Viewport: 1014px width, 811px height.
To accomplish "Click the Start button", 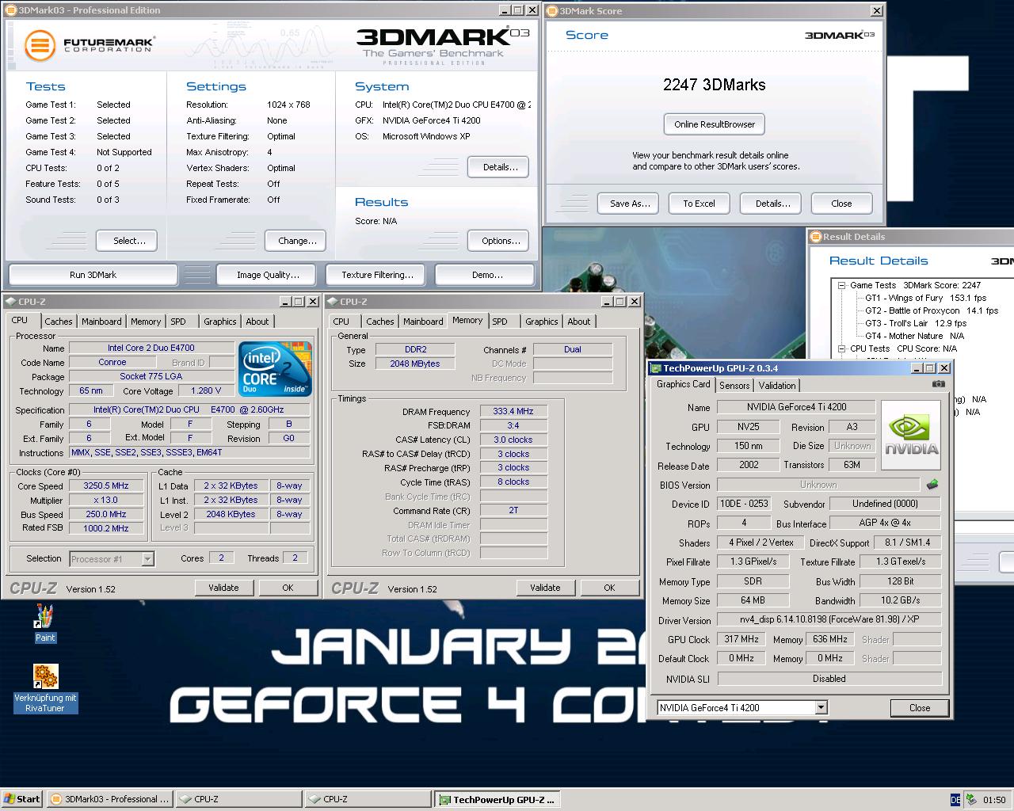I will pos(22,799).
